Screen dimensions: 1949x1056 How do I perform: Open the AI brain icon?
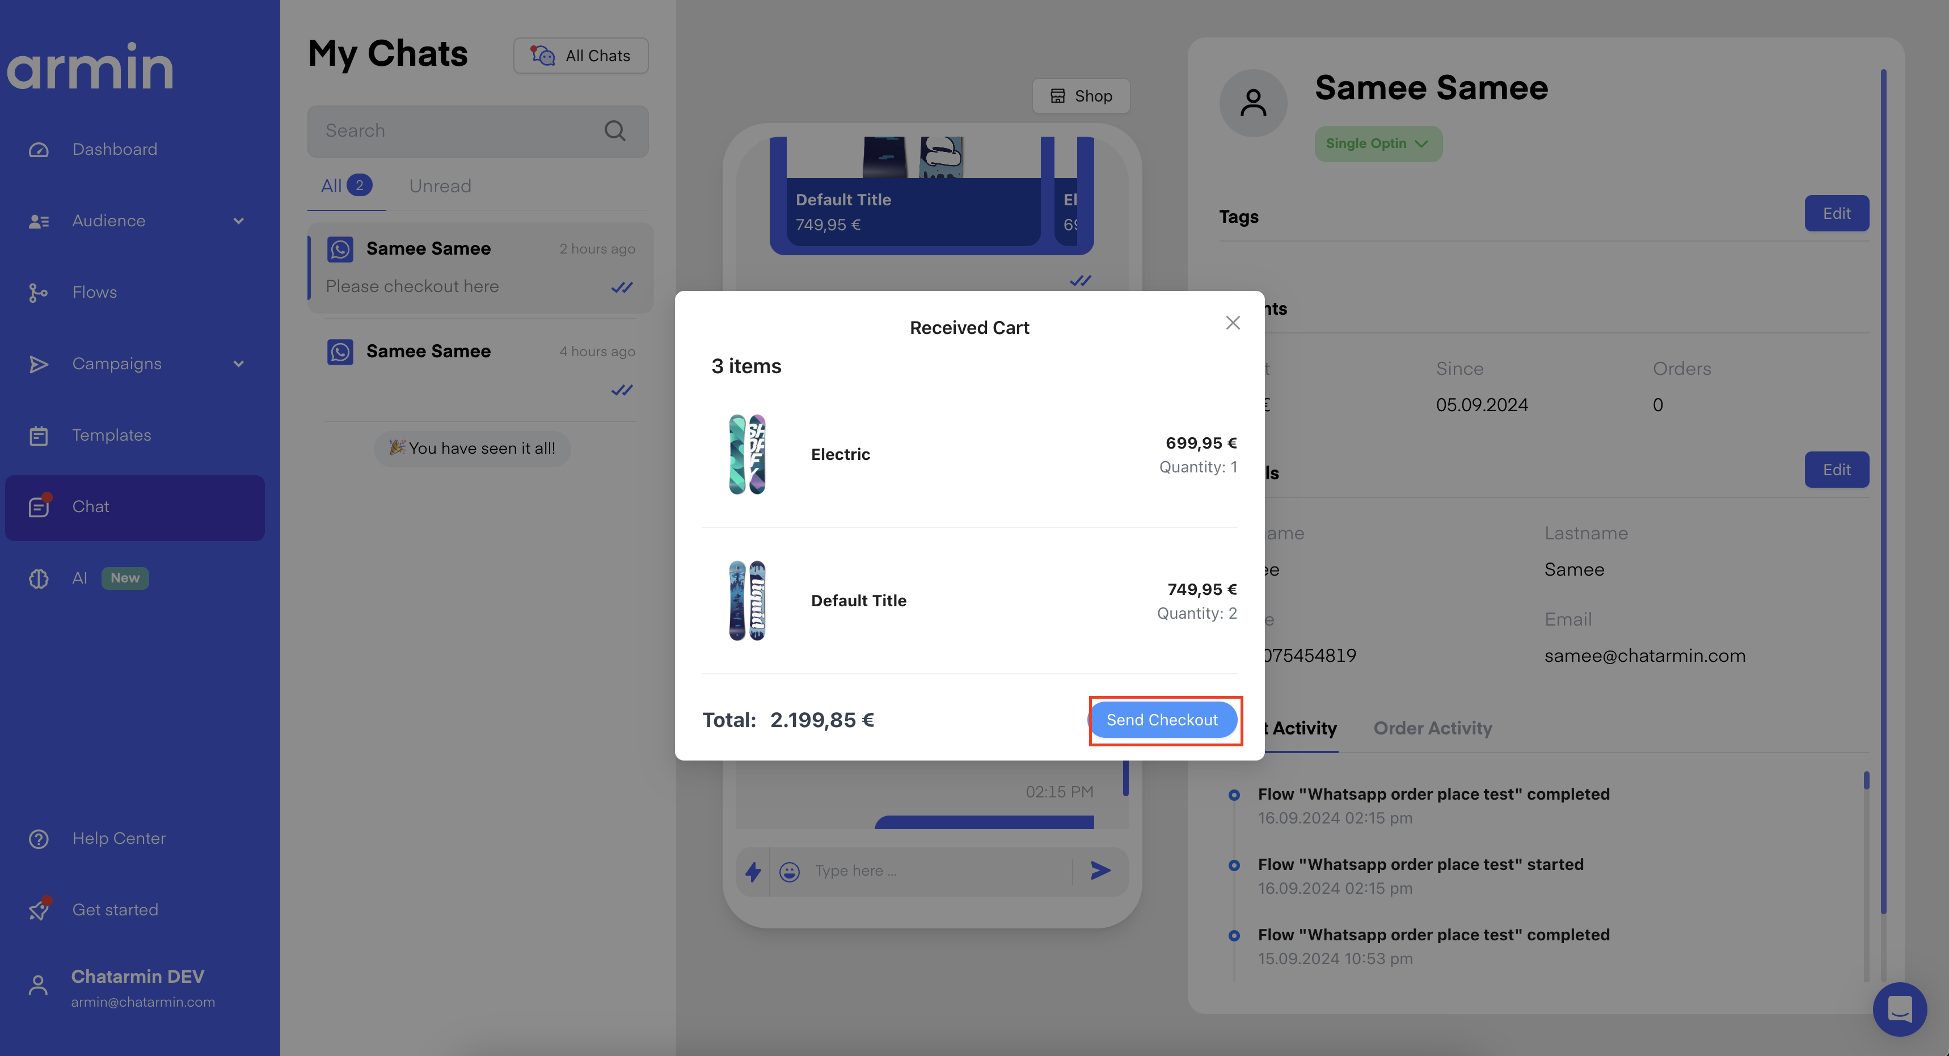tap(39, 578)
